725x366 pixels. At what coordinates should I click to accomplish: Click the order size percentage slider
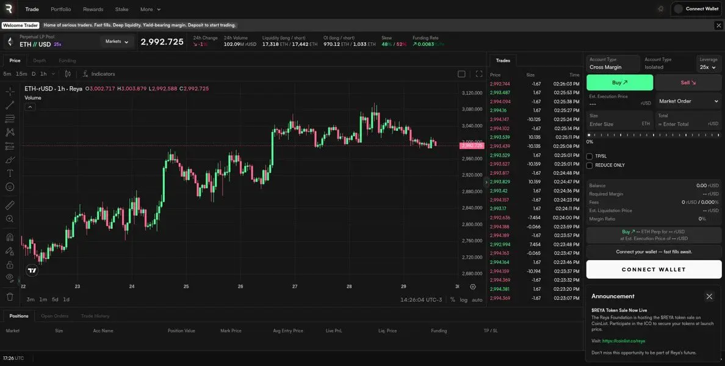(654, 135)
